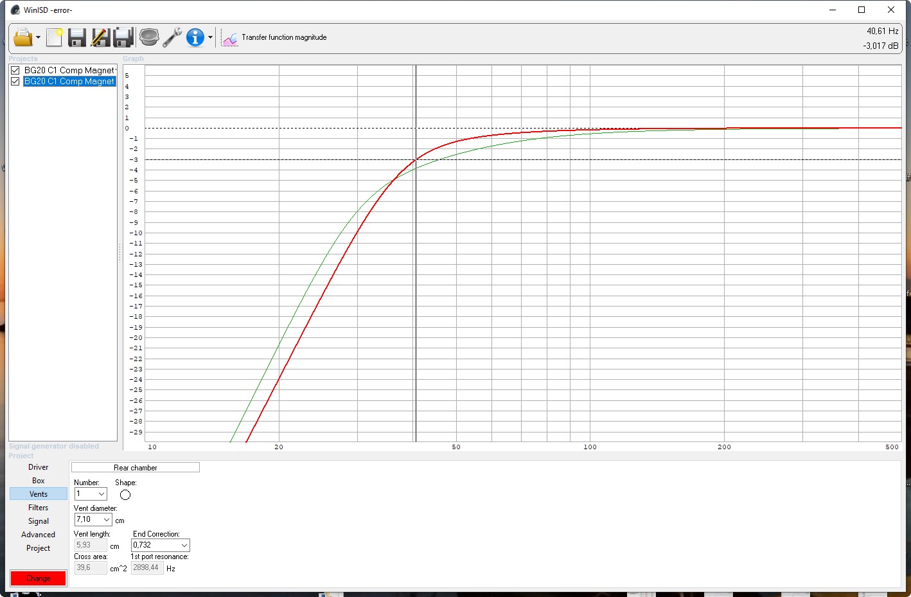911x597 pixels.
Task: Switch to the Driver tab
Action: [x=39, y=467]
